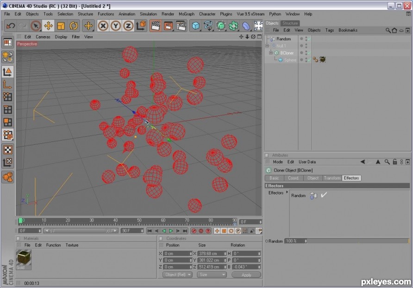
Task: Open Object Manager Tags menu
Action: (x=330, y=30)
